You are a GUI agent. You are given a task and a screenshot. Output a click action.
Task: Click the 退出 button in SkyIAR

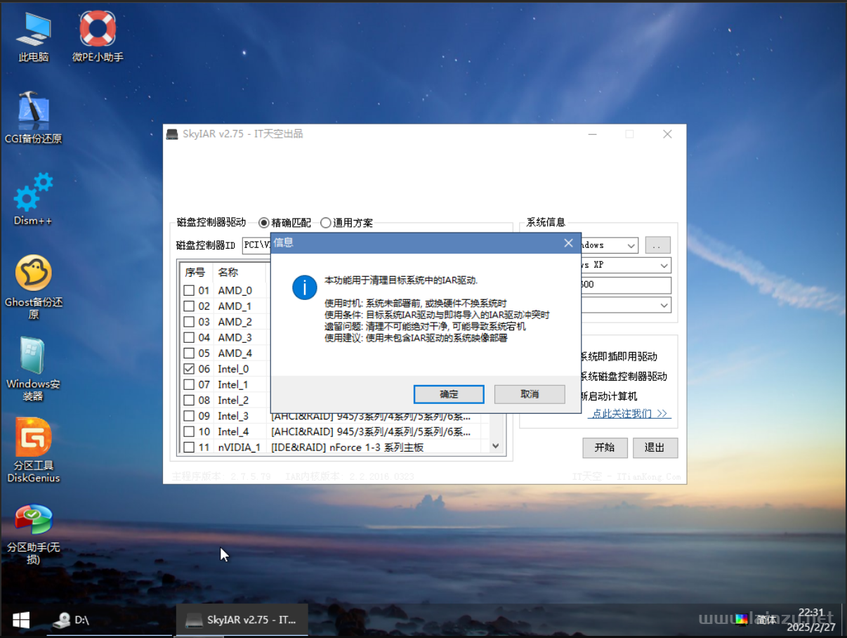coord(655,448)
